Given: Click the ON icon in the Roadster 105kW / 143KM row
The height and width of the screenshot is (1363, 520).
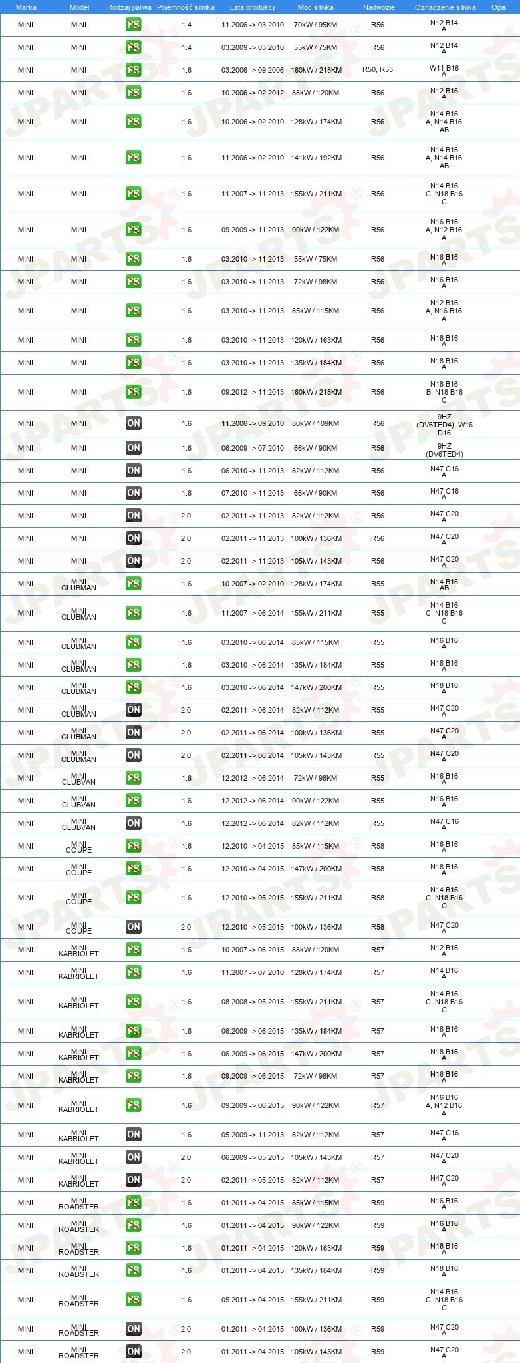Looking at the screenshot, I should point(133,1352).
